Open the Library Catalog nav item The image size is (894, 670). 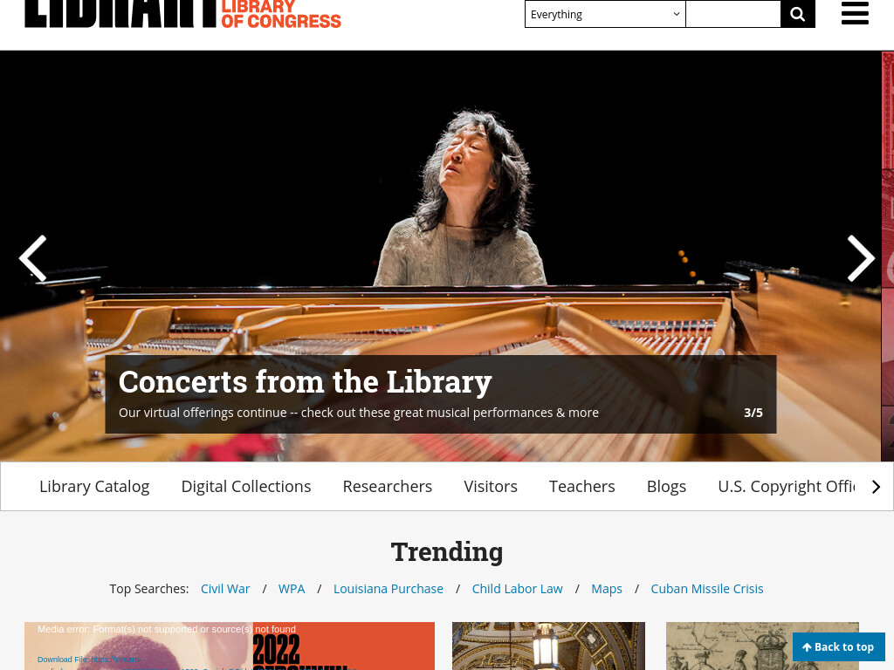click(x=94, y=486)
